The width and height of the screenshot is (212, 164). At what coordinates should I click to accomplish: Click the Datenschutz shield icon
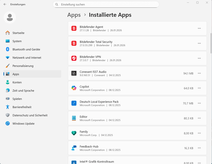(8, 115)
